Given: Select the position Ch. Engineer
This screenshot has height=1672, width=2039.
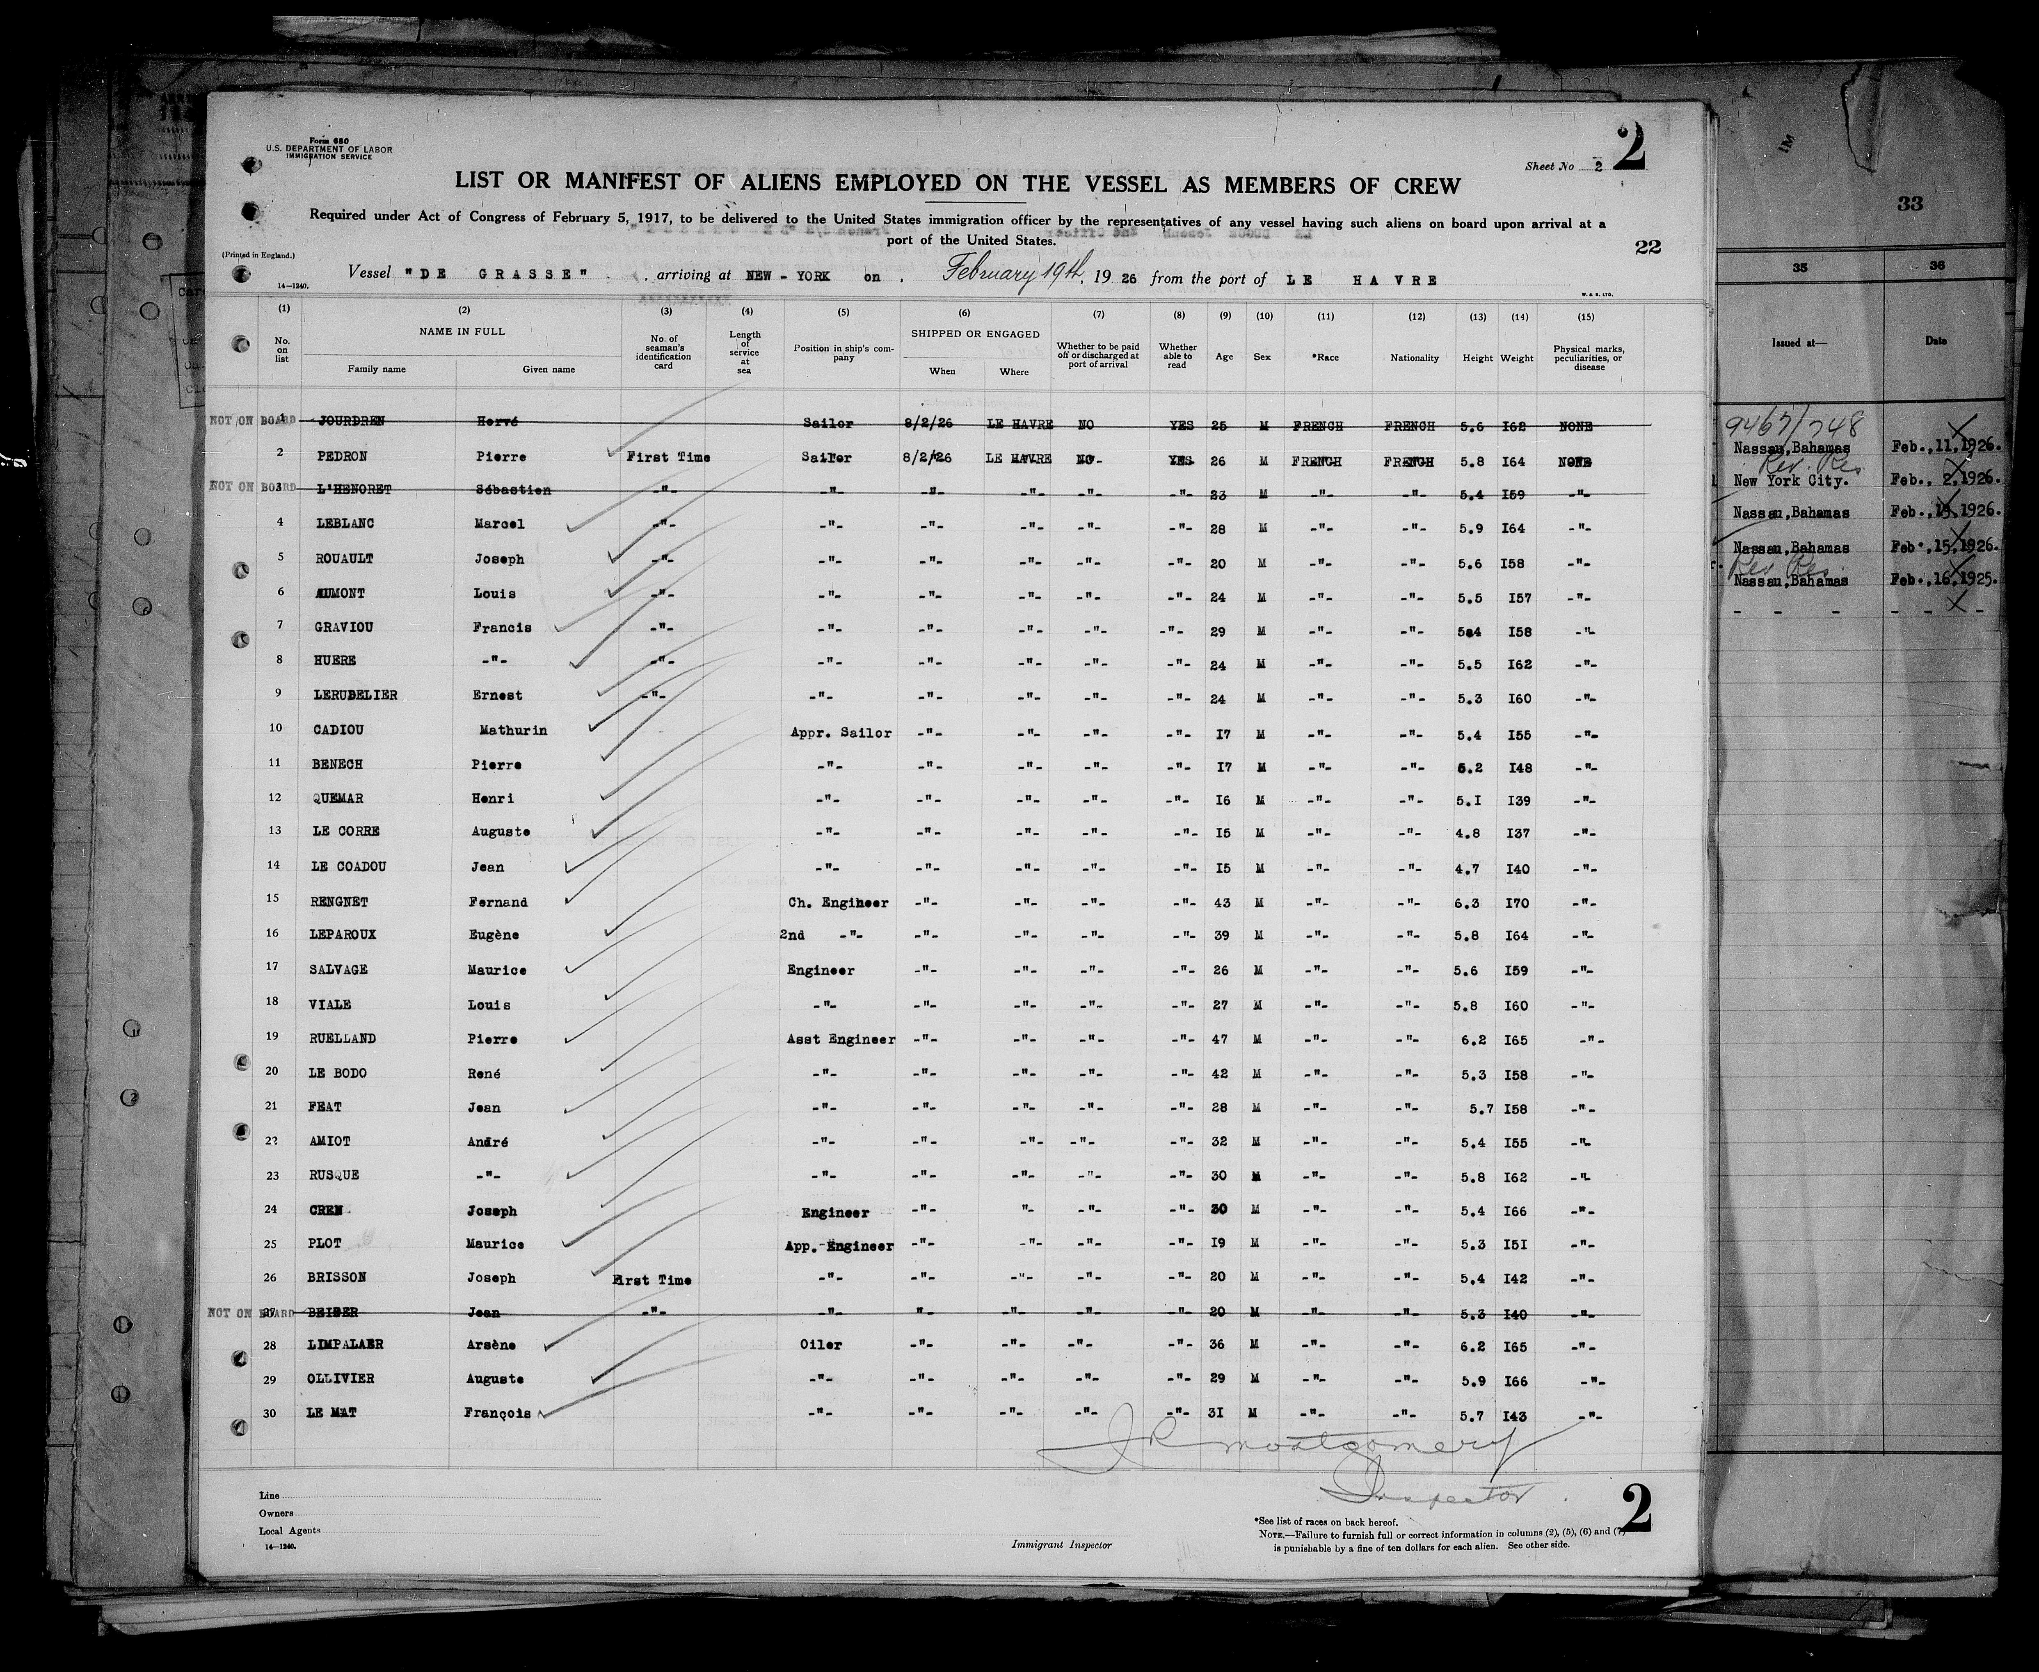Looking at the screenshot, I should [x=838, y=903].
